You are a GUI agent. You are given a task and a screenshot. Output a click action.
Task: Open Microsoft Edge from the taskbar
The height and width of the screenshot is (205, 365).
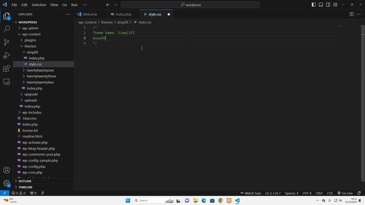point(204,200)
